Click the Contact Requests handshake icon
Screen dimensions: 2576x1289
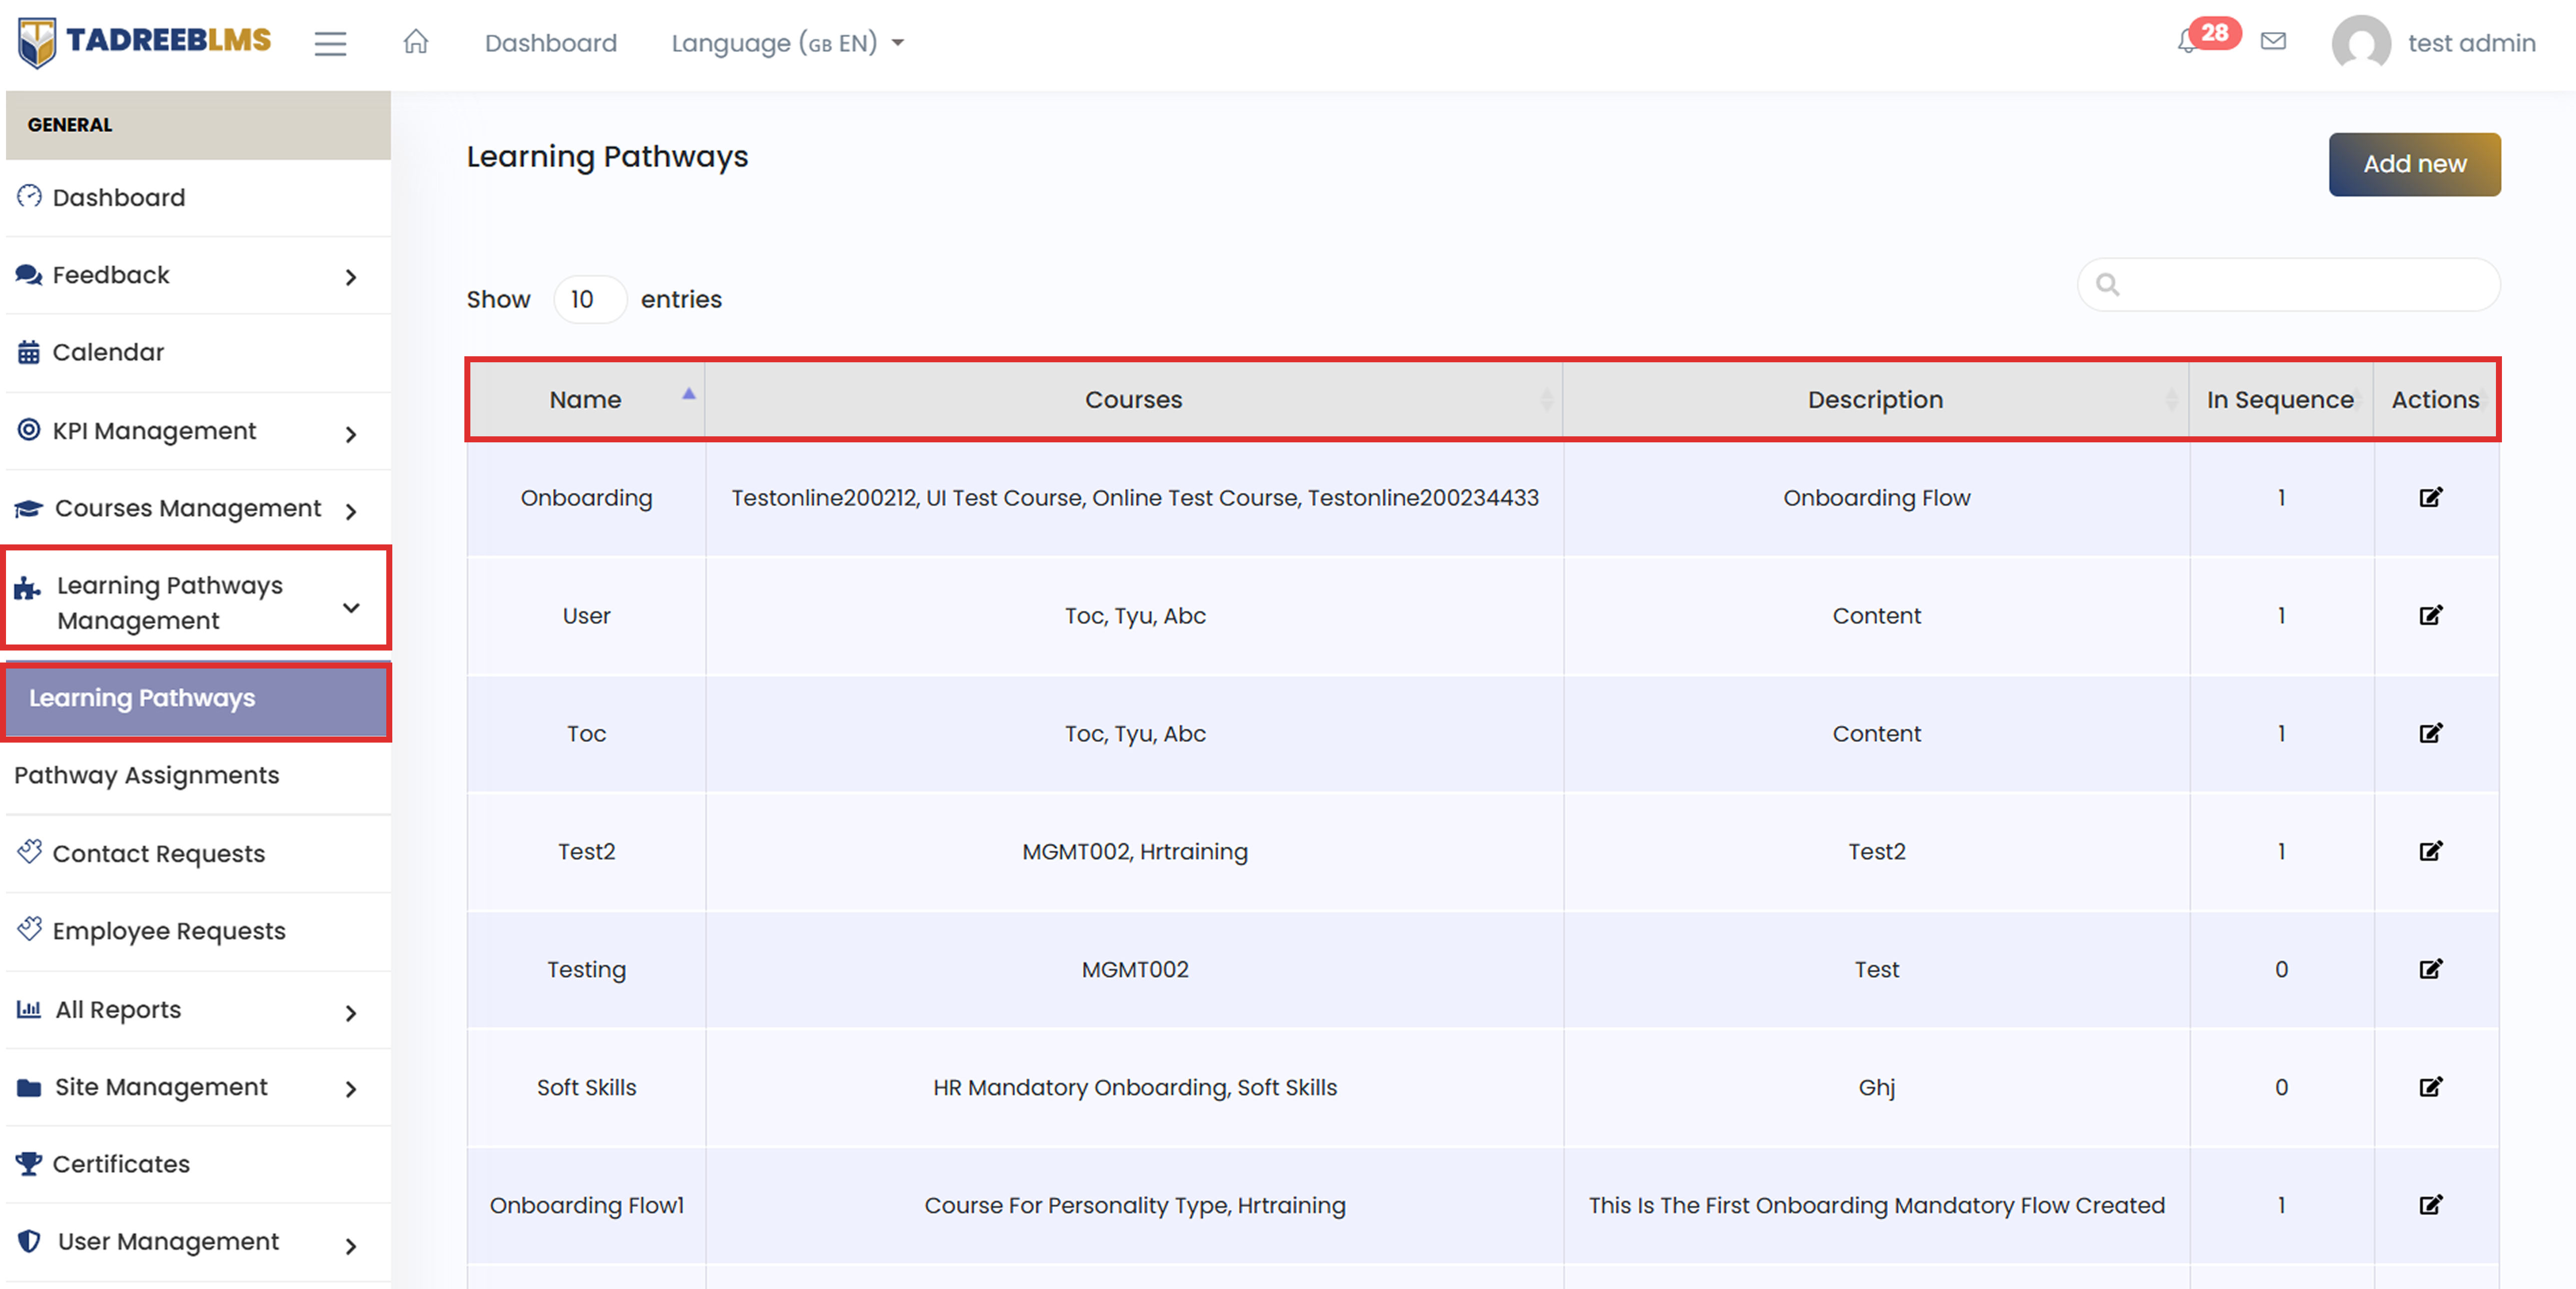pos(29,852)
